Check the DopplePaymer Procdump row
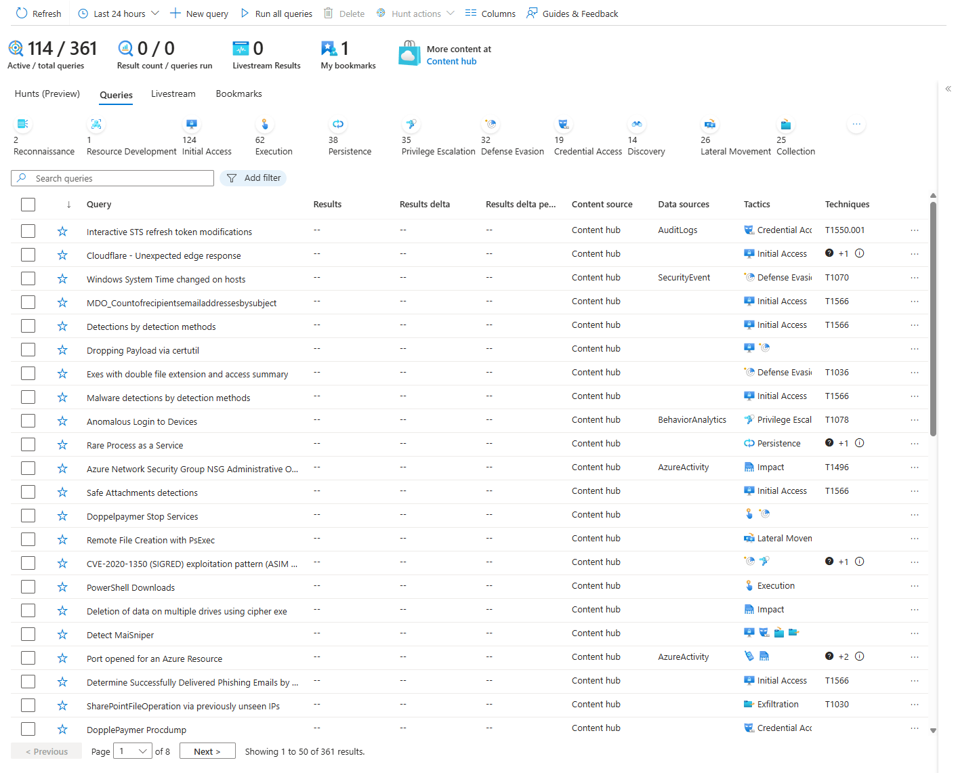Image resolution: width=958 pixels, height=773 pixels. pyautogui.click(x=28, y=729)
